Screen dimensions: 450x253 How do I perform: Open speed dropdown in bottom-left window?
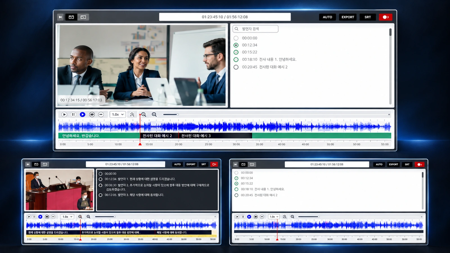(x=67, y=217)
